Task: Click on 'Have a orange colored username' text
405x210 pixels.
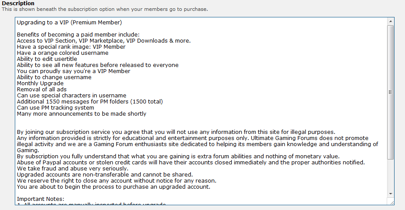Action: click(63, 53)
